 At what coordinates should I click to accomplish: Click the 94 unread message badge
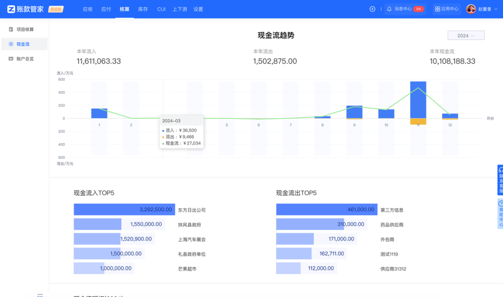click(419, 8)
